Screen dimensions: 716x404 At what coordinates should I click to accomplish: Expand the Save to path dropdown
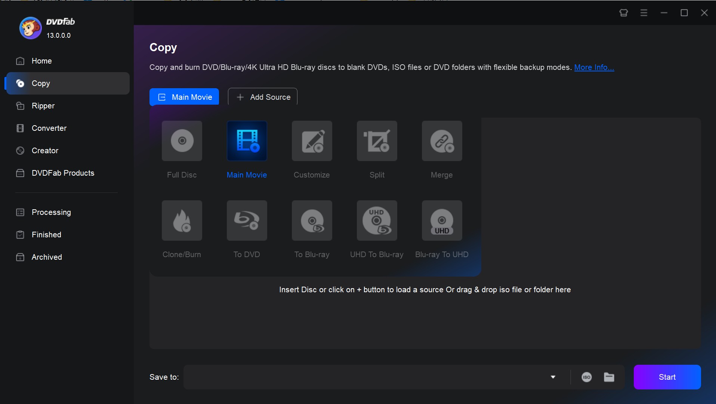point(553,377)
